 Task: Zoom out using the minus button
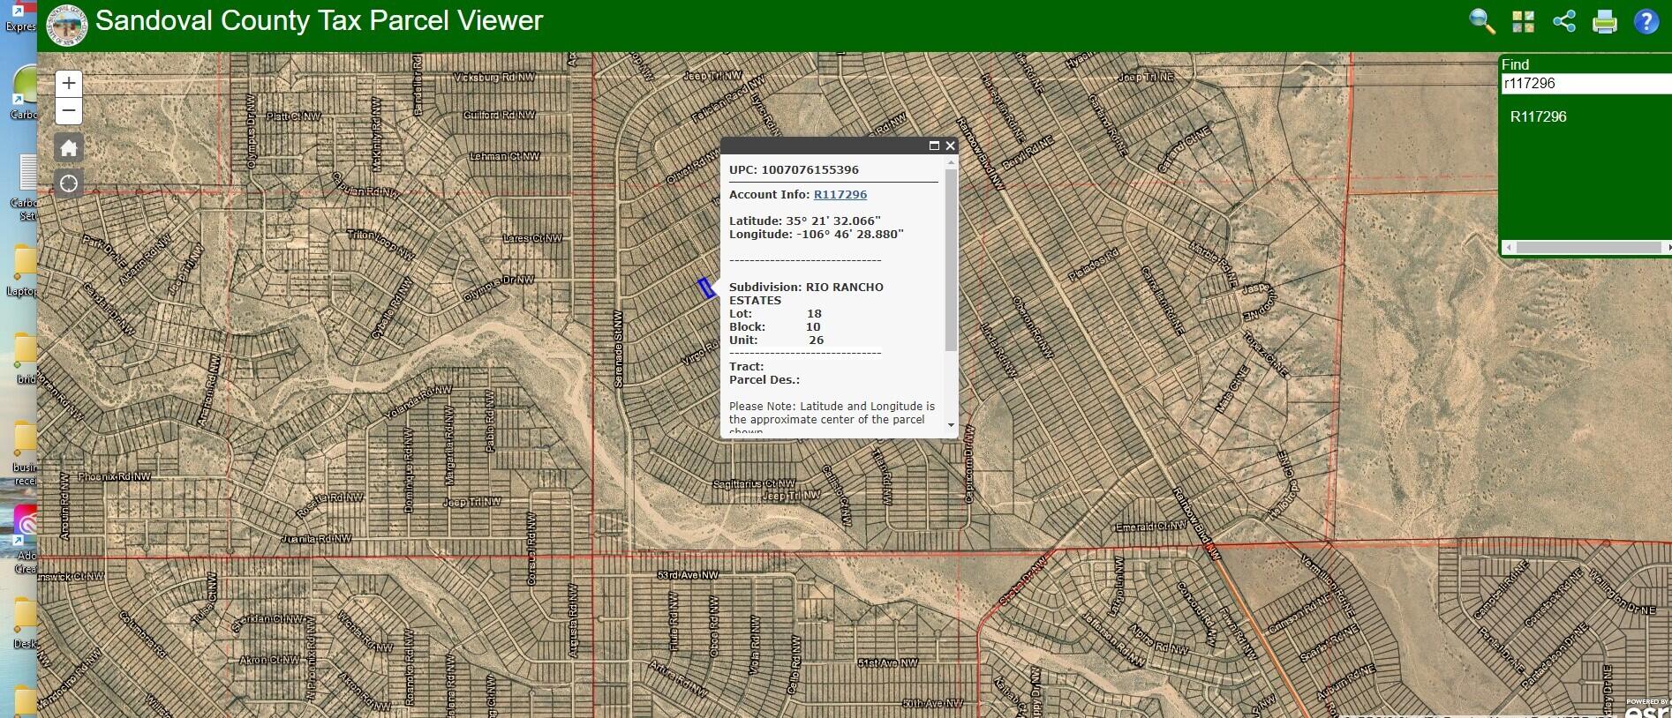69,111
